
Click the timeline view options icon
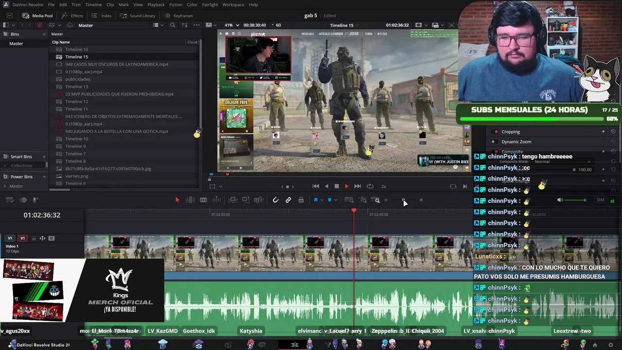[x=10, y=200]
